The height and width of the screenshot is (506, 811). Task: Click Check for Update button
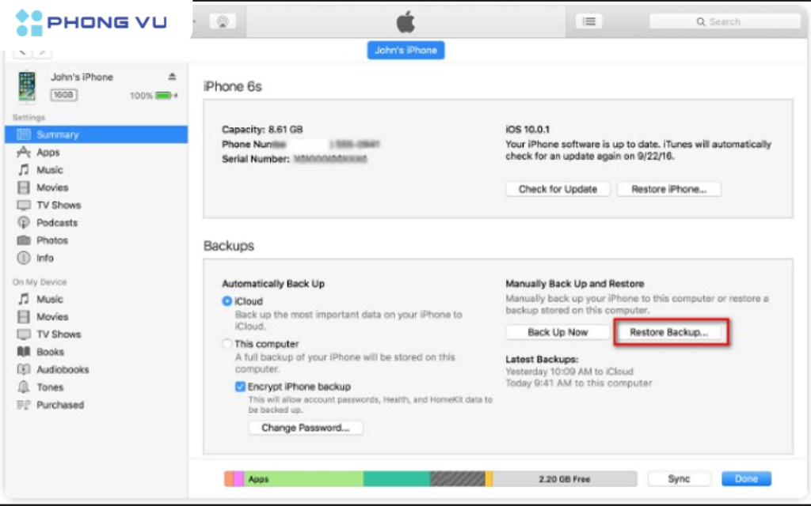(558, 189)
